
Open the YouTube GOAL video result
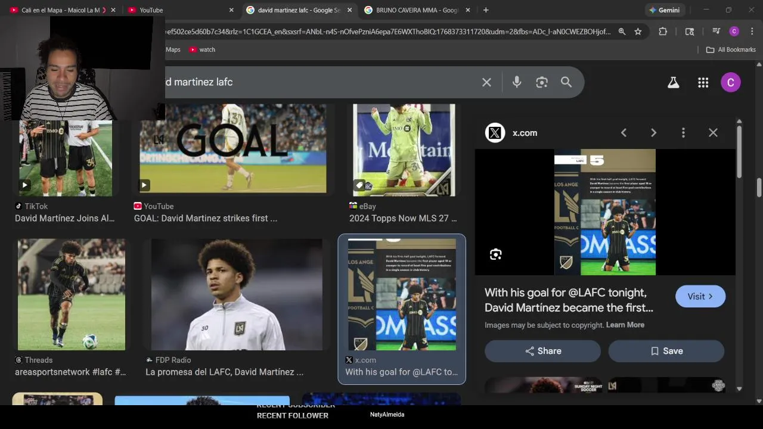[x=233, y=148]
